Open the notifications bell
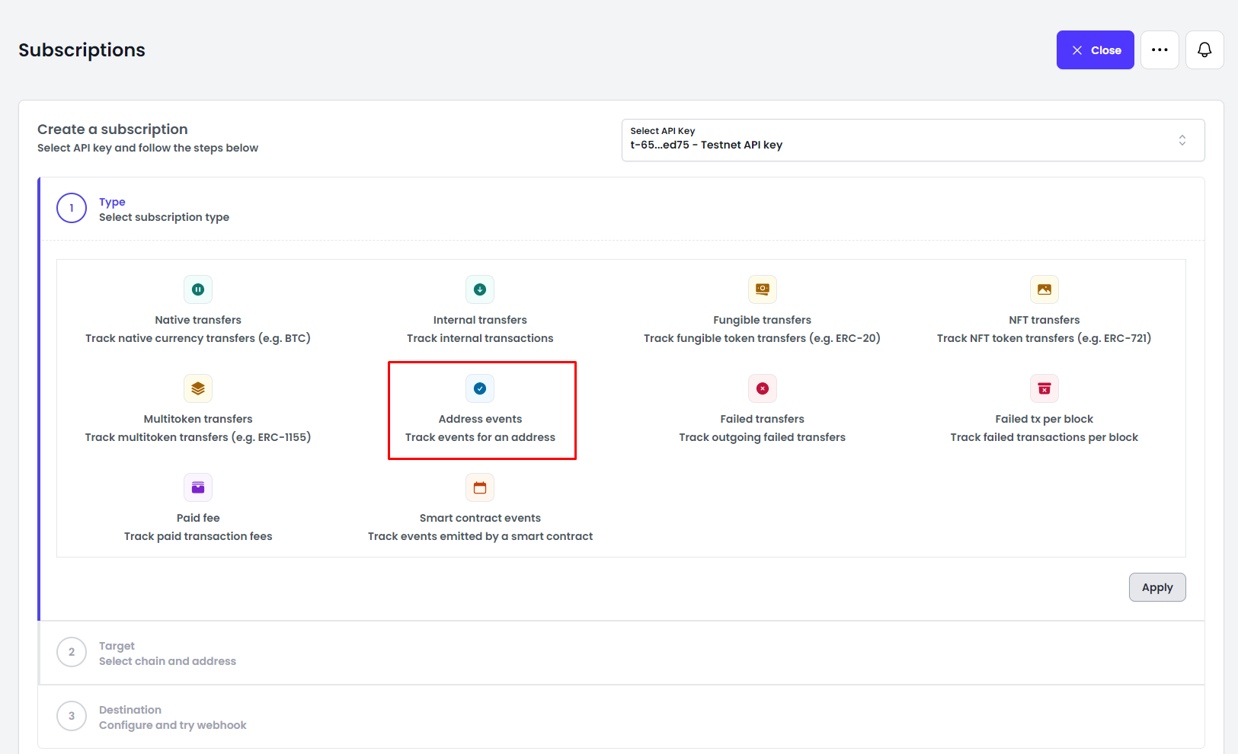The height and width of the screenshot is (754, 1238). [1204, 50]
